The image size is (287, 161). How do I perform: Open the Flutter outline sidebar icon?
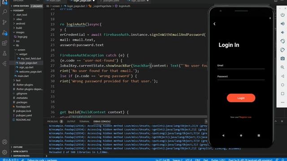pyautogui.click(x=4, y=64)
